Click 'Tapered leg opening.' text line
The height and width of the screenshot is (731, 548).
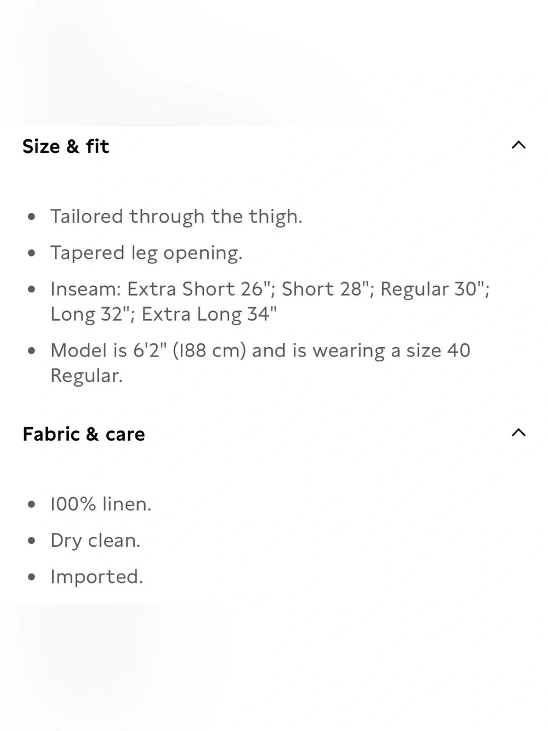click(146, 253)
